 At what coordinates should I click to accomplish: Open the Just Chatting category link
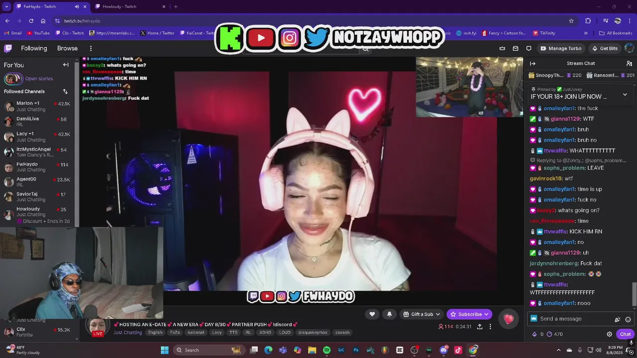(127, 333)
